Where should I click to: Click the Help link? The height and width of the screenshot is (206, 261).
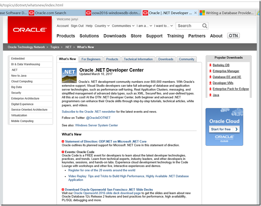pyautogui.click(x=89, y=26)
